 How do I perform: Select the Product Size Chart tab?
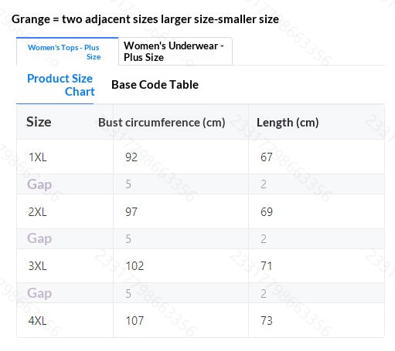click(x=61, y=85)
